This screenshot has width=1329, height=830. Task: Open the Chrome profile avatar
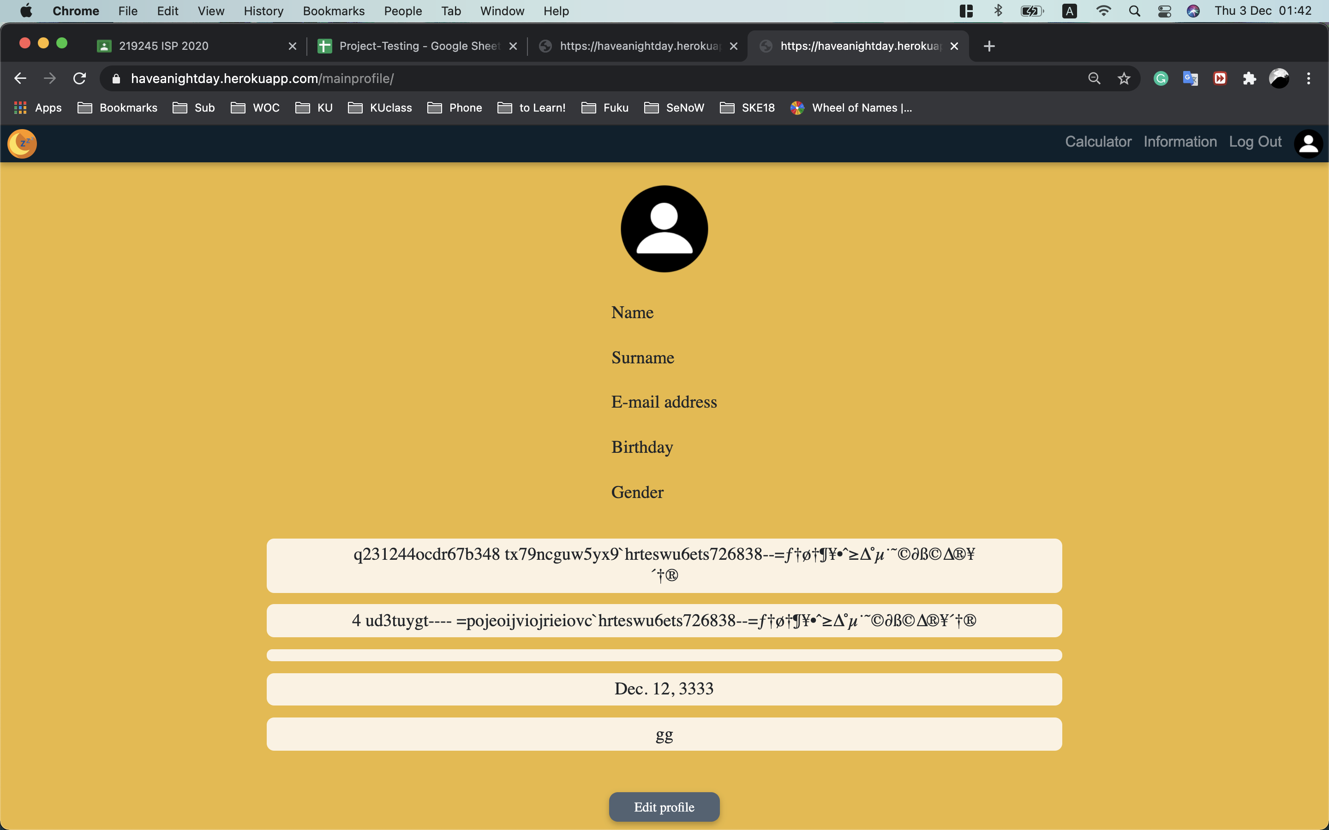coord(1280,78)
